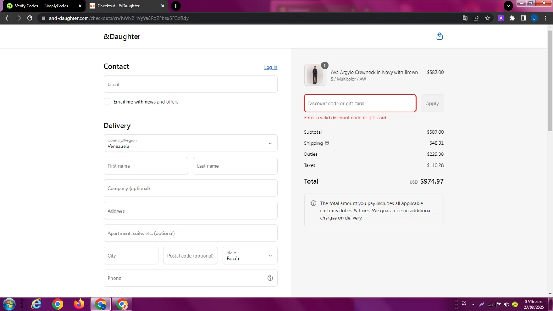The height and width of the screenshot is (311, 553).
Task: Open tab search dropdown arrow in title bar
Action: 508,6
